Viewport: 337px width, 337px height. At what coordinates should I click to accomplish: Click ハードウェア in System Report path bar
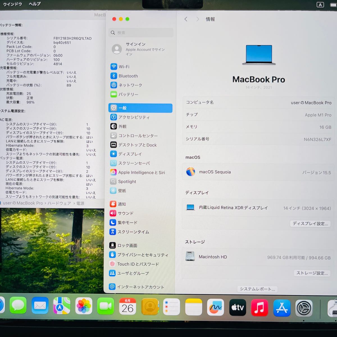[x=59, y=203]
